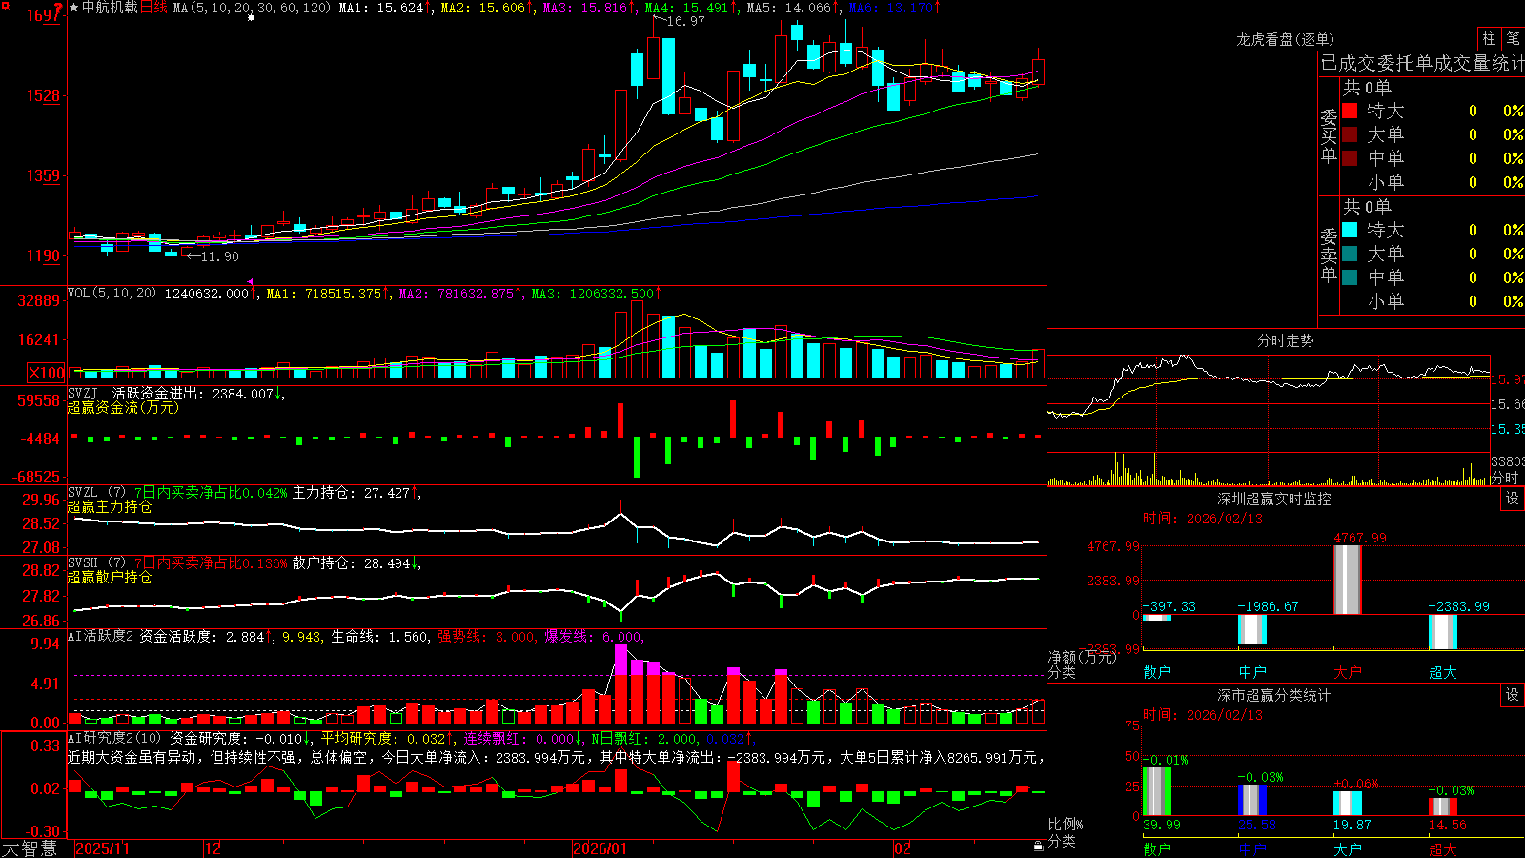Click 主力持仓: 27.427 value
The height and width of the screenshot is (858, 1525).
351,493
